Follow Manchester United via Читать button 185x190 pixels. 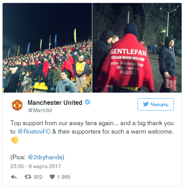pos(156,104)
